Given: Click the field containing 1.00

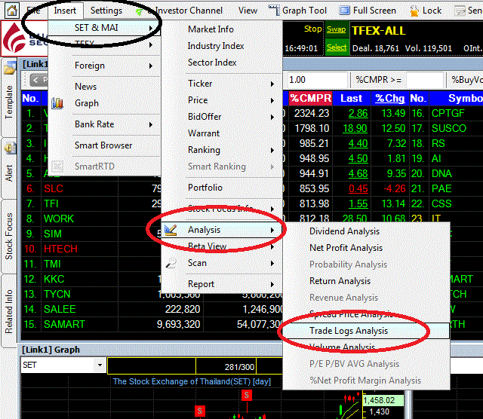Looking at the screenshot, I should pos(317,80).
